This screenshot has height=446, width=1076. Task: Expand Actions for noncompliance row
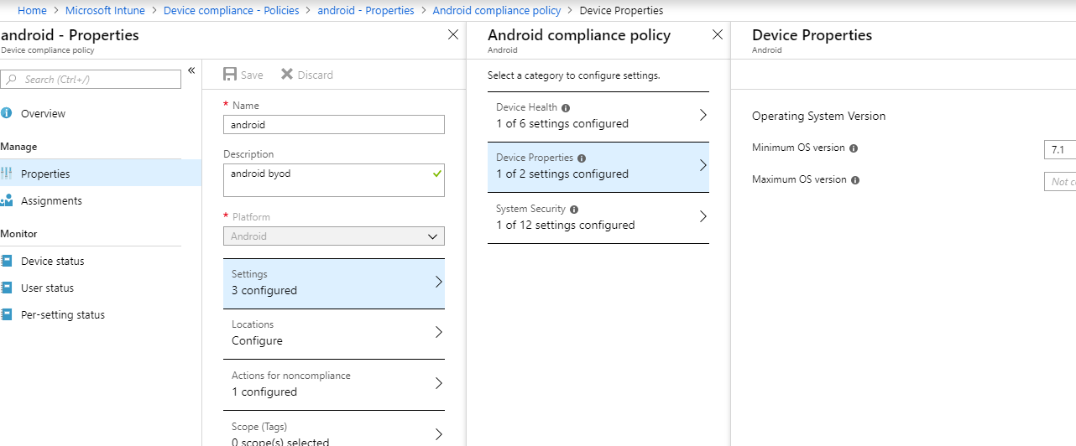pos(333,384)
